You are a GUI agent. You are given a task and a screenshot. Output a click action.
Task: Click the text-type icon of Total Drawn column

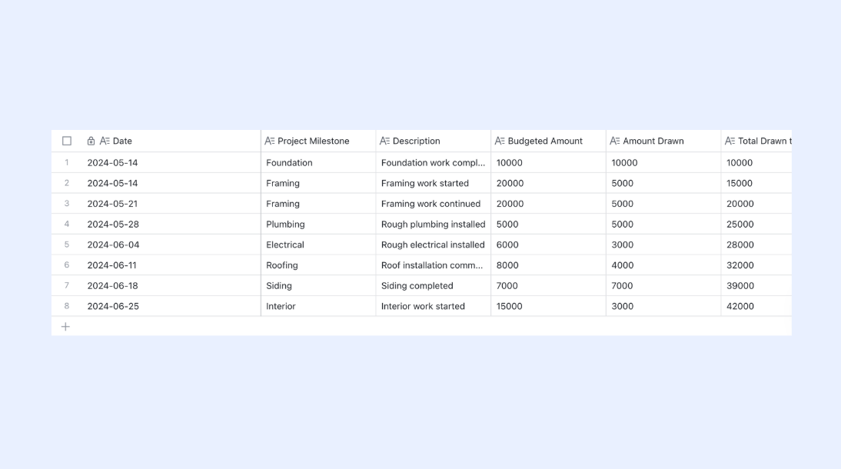(730, 141)
